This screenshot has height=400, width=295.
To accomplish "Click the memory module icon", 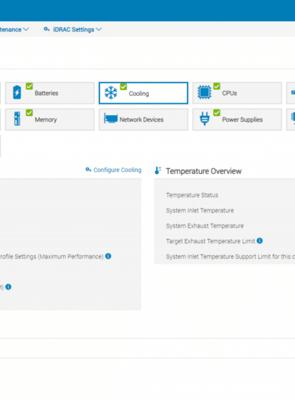I will (17, 119).
